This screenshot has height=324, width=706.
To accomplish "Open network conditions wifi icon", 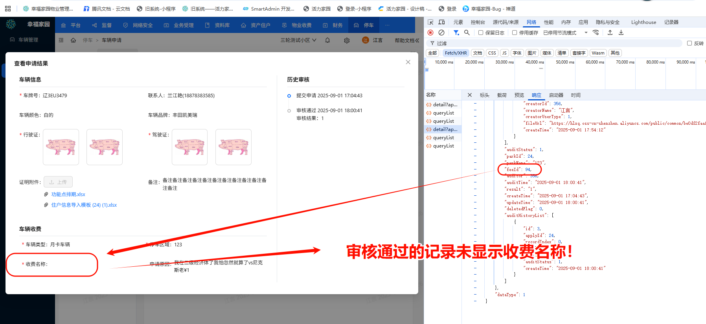I will (596, 33).
